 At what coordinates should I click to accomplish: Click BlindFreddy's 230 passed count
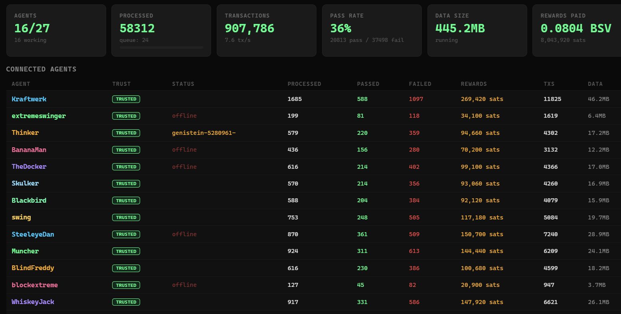[362, 268]
